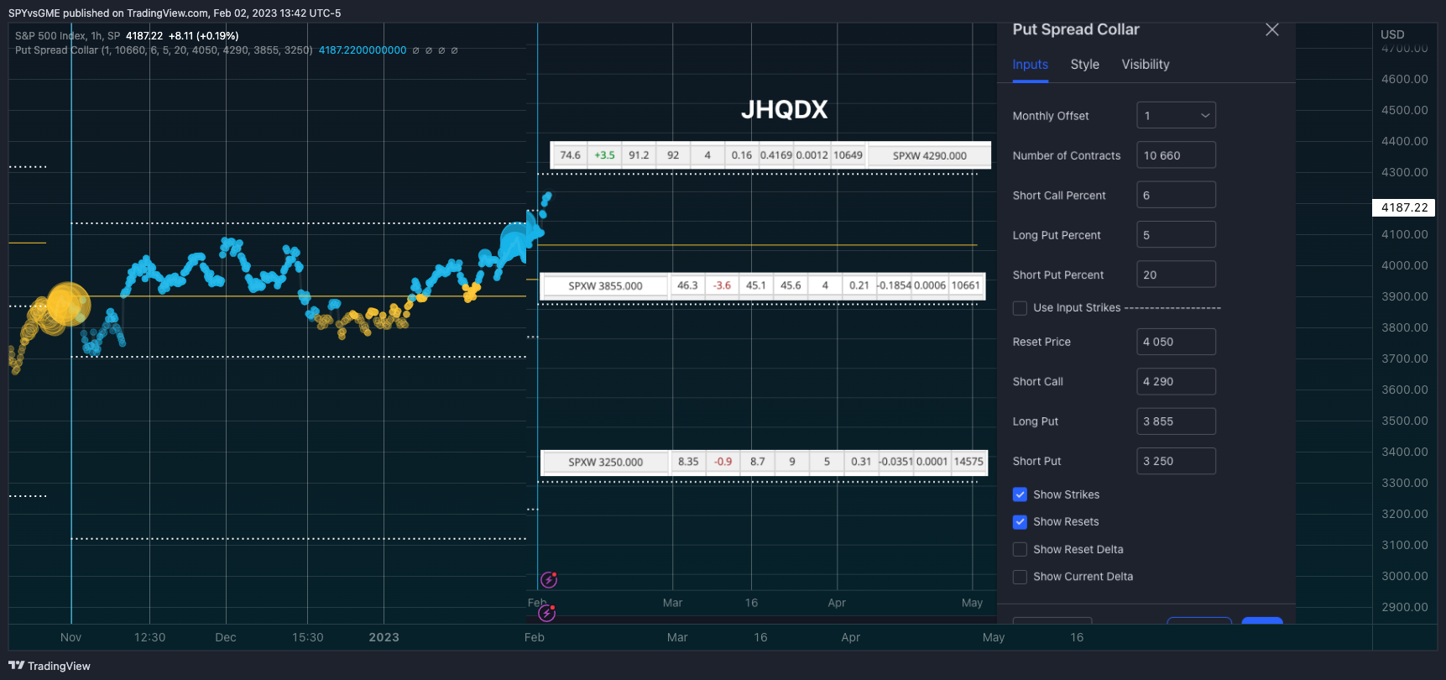This screenshot has width=1446, height=680.
Task: Click the 14575 open interest cell
Action: [x=968, y=462]
